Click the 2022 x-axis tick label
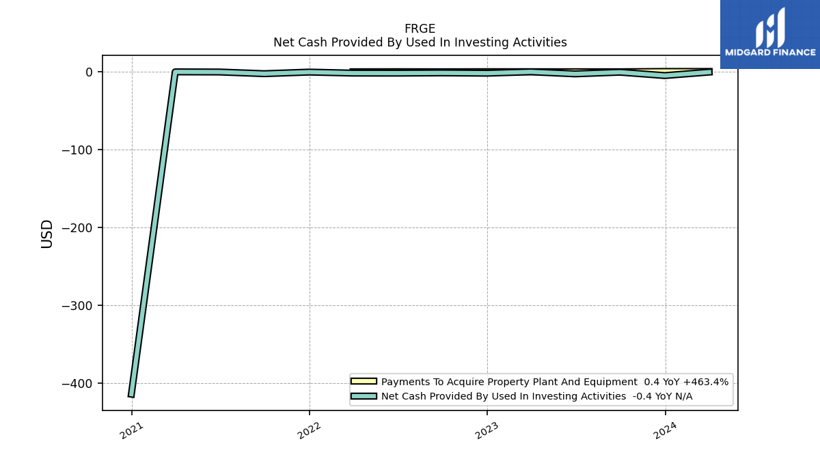 [x=309, y=430]
